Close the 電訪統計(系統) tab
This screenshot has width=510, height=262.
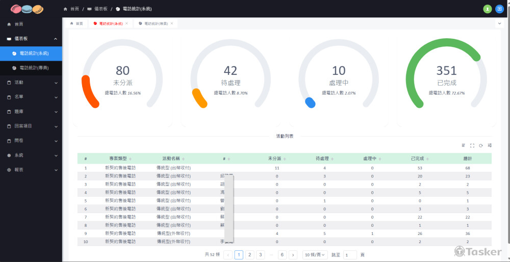coord(127,23)
